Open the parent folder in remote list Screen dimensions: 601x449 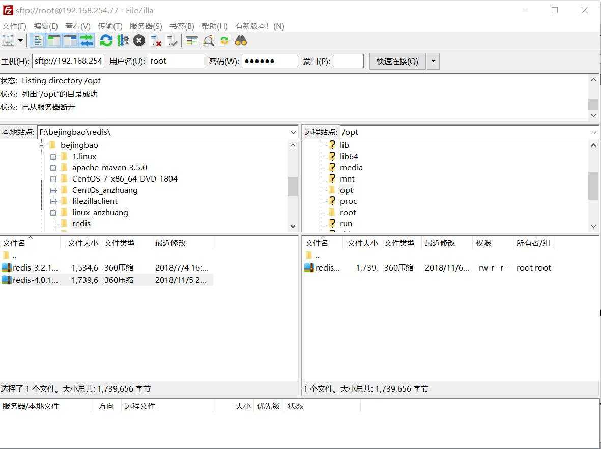click(x=313, y=256)
